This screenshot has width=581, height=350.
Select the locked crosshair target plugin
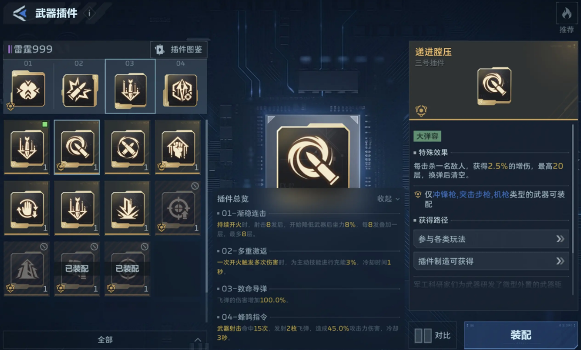click(177, 208)
